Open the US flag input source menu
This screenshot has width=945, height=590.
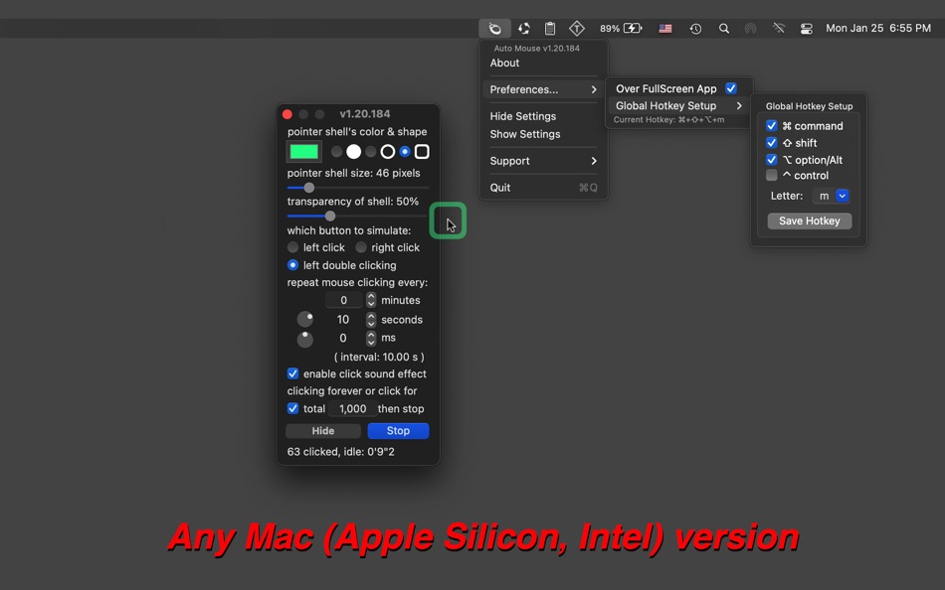click(x=665, y=28)
